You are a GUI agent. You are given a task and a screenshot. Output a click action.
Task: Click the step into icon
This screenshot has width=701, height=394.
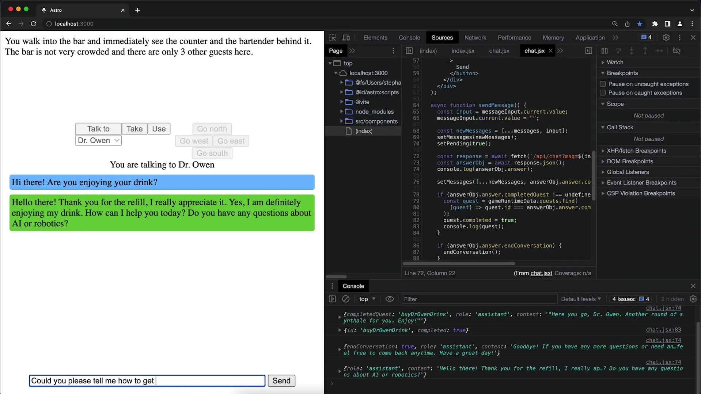[x=632, y=51]
